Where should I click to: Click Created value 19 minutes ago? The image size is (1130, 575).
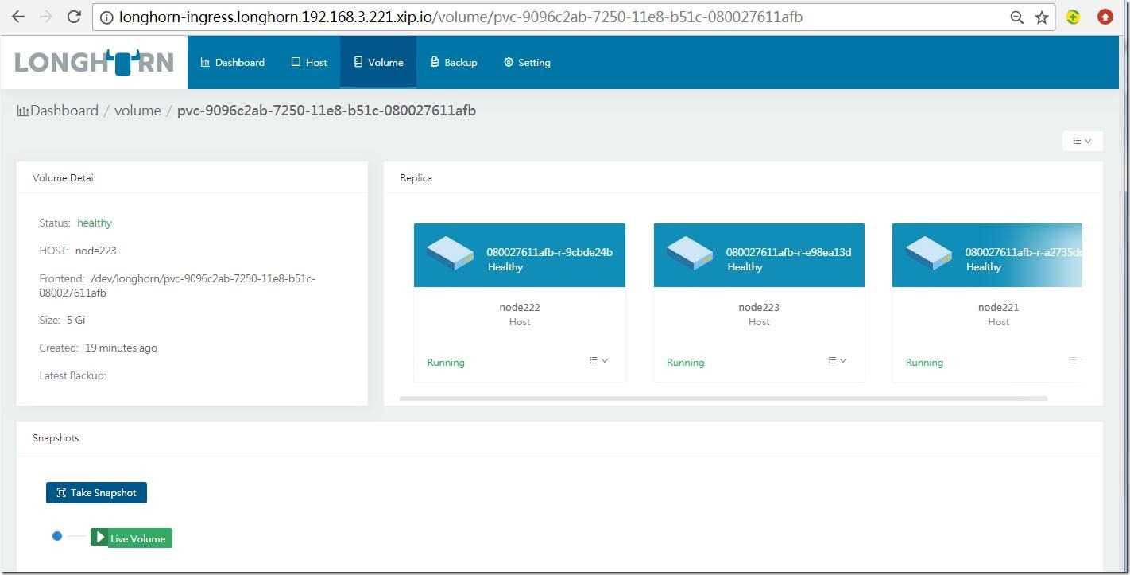point(121,348)
